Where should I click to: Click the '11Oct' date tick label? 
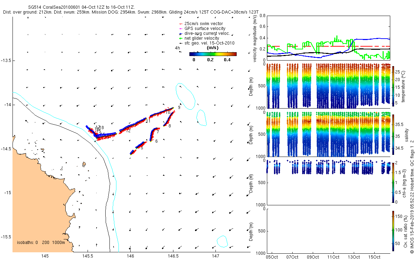click(333, 258)
